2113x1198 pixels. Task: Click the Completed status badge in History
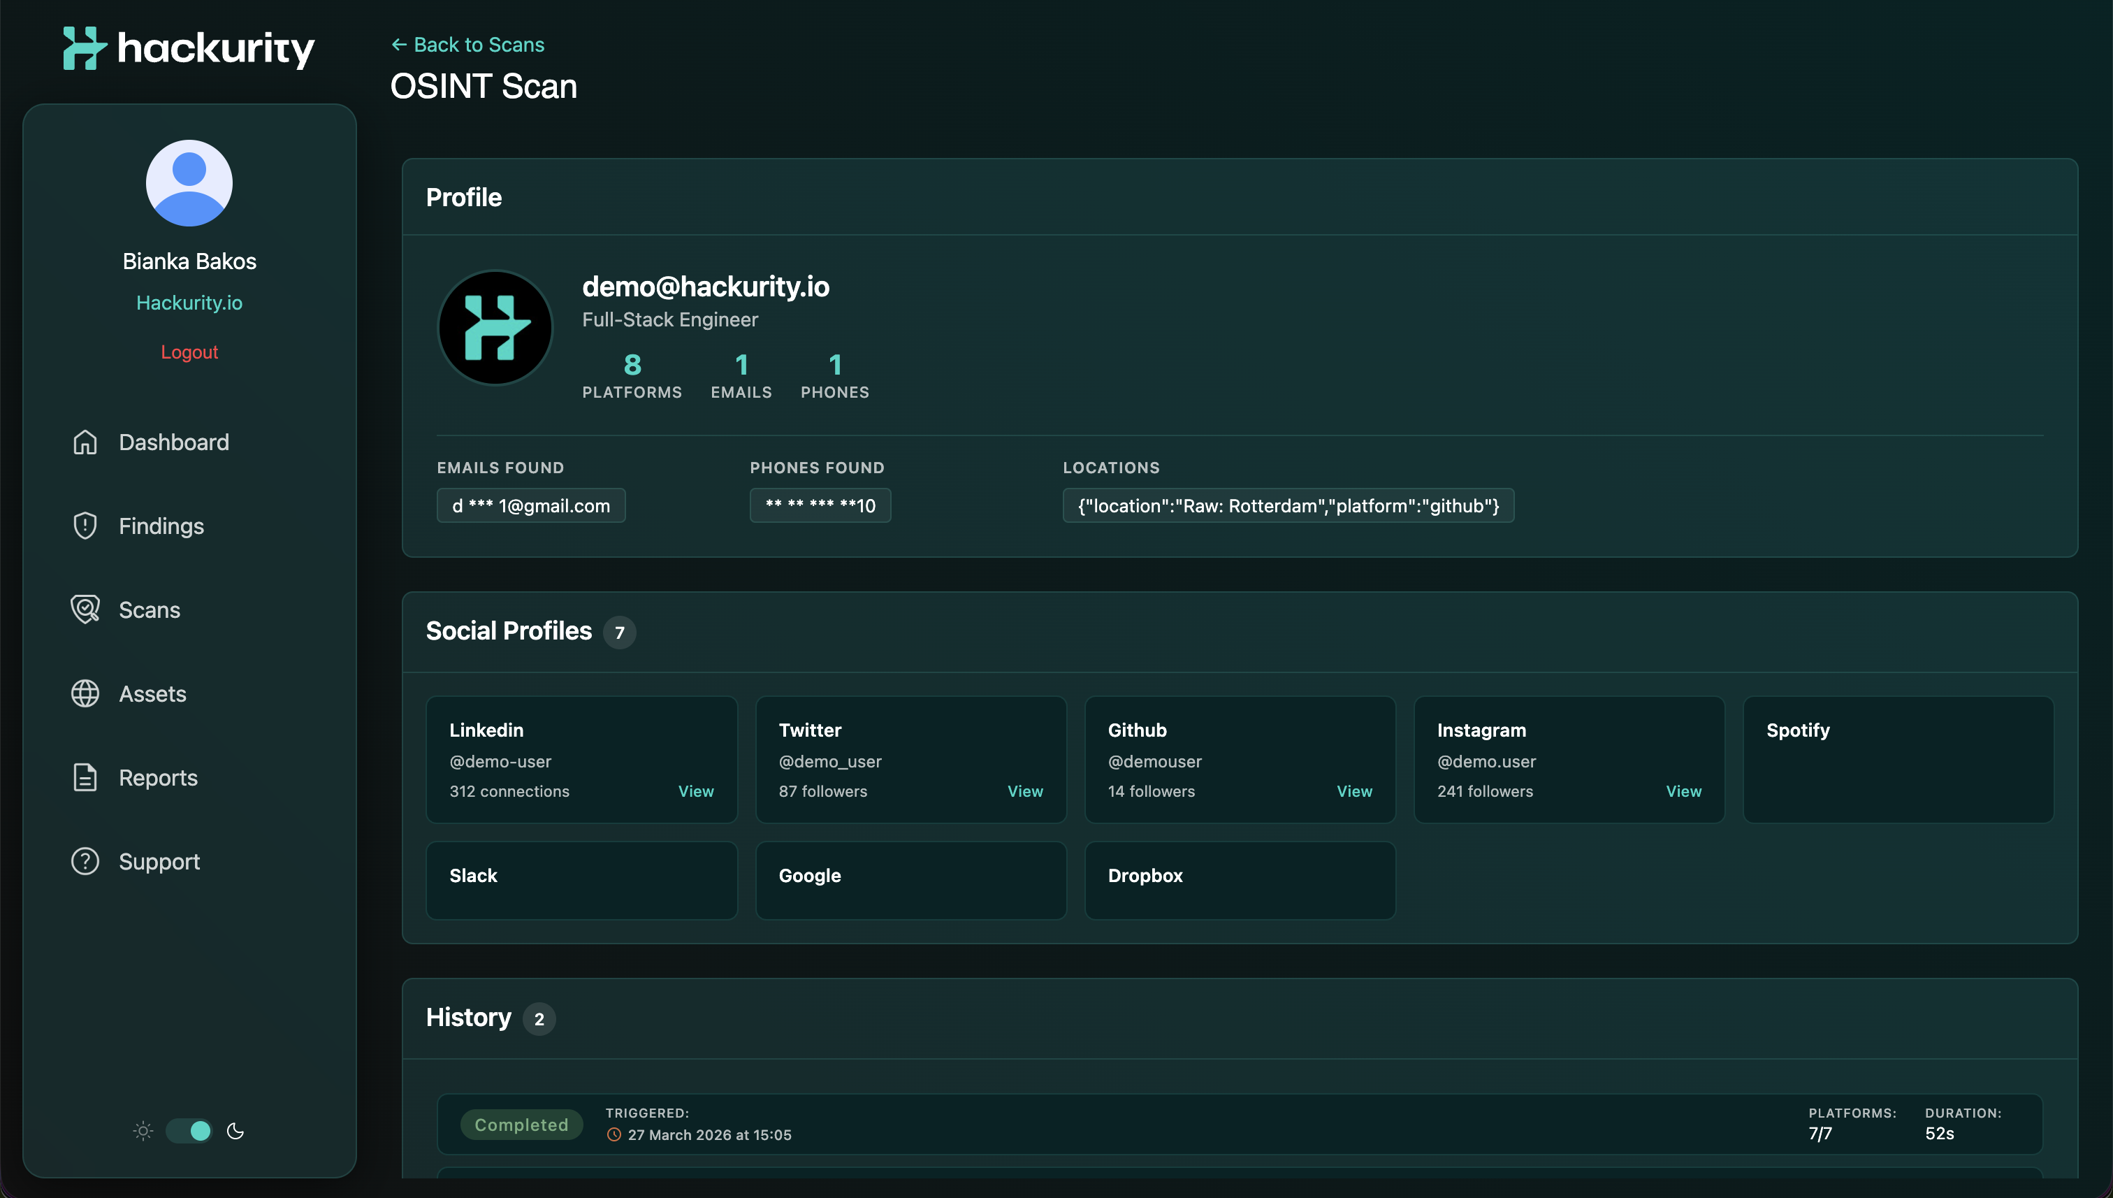(521, 1125)
